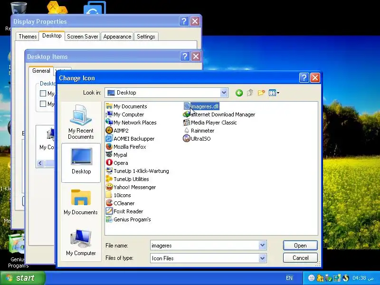Click the File name text field

pyautogui.click(x=205, y=246)
